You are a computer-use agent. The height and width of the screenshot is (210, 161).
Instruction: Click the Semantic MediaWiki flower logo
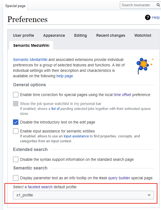[x=145, y=66]
